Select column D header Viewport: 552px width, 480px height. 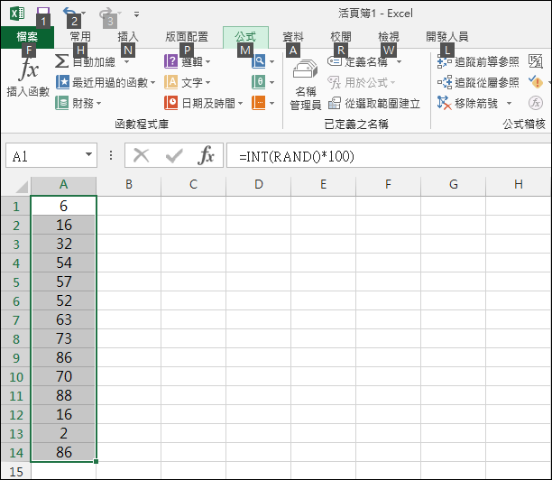pyautogui.click(x=258, y=185)
